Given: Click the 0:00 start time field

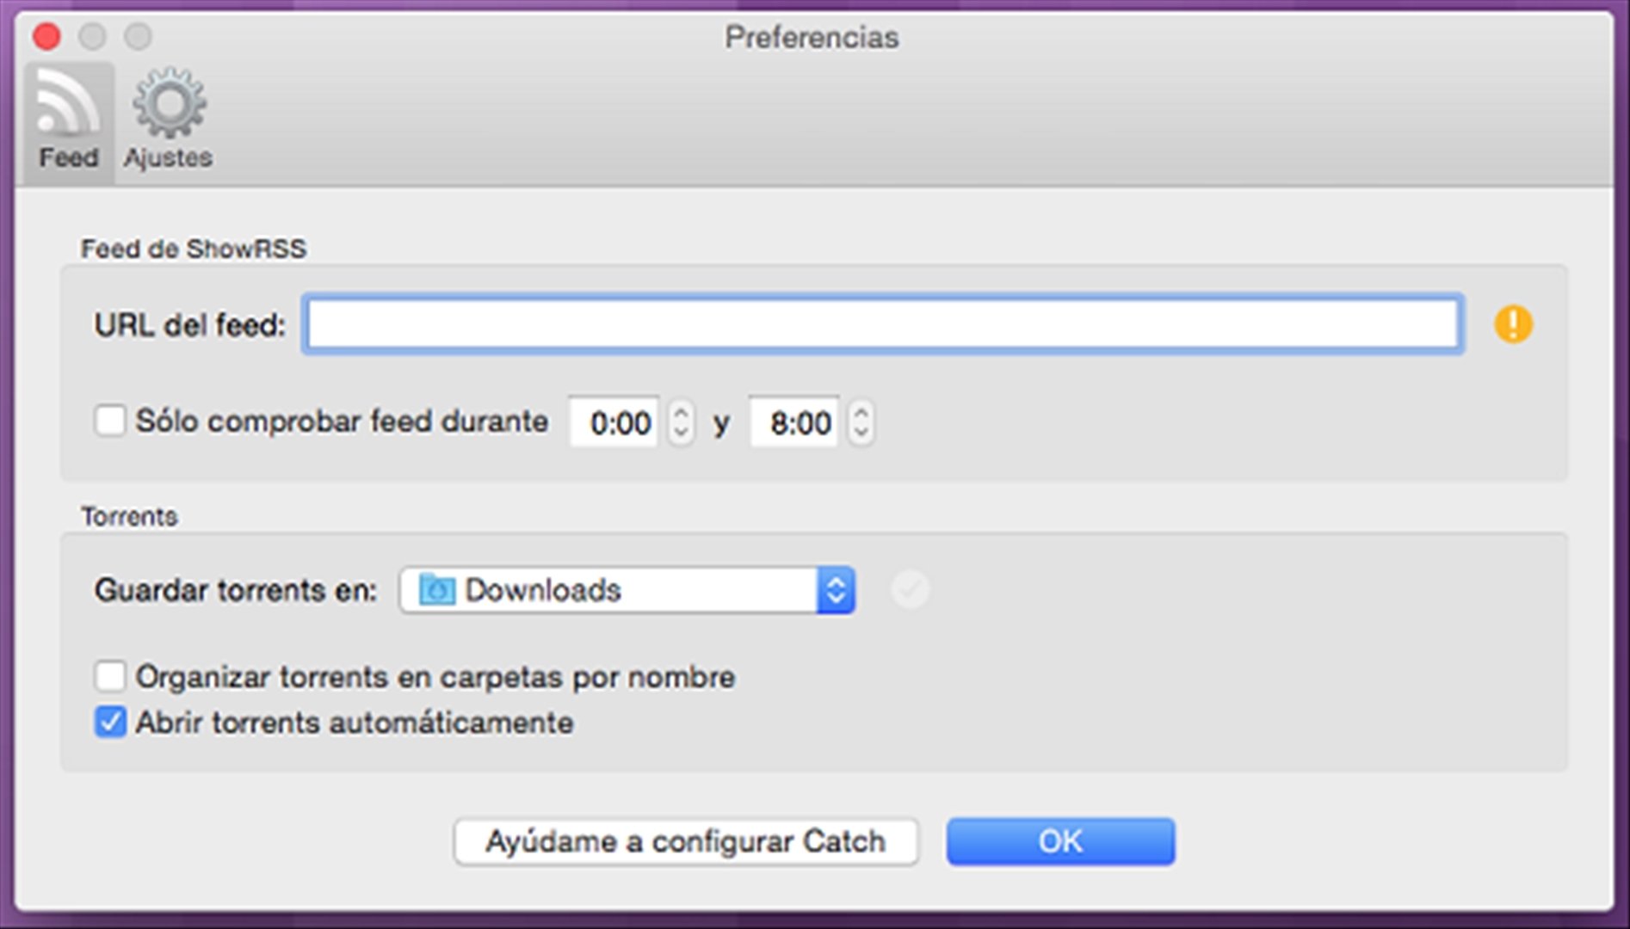Looking at the screenshot, I should pyautogui.click(x=614, y=422).
